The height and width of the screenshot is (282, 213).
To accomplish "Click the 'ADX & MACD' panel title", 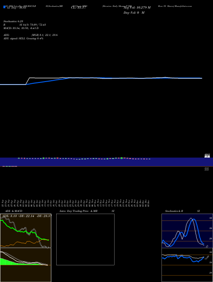I will 14,211.
